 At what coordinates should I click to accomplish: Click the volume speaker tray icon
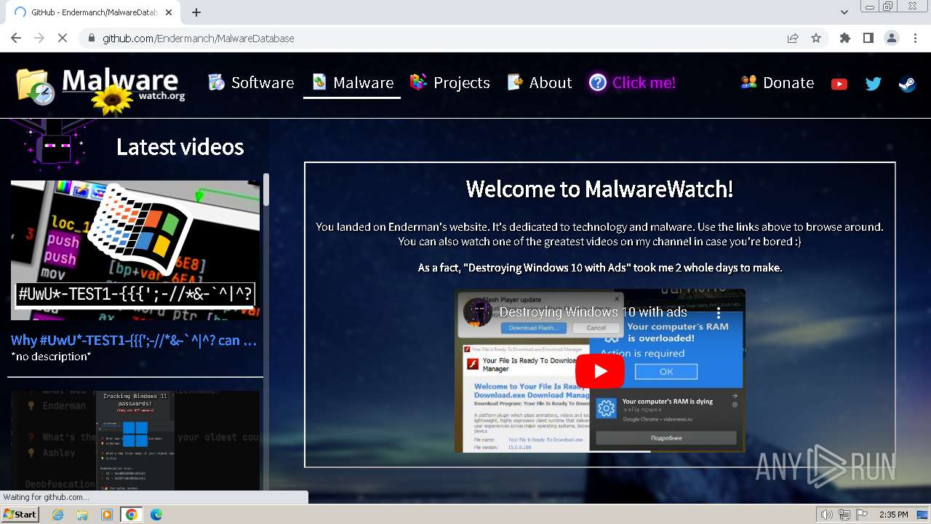point(826,515)
